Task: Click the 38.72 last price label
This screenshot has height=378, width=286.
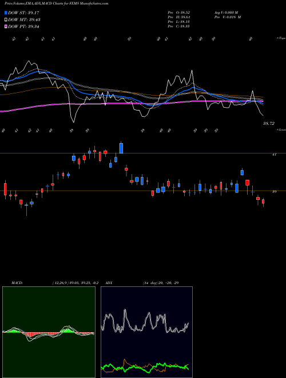Action: (x=269, y=124)
